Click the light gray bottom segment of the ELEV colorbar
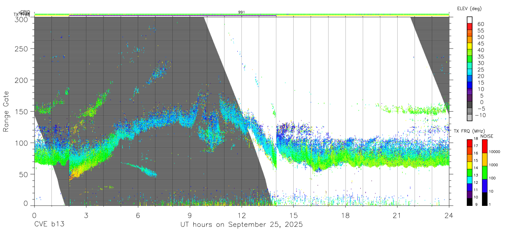This screenshot has height=233, width=505. [x=470, y=118]
